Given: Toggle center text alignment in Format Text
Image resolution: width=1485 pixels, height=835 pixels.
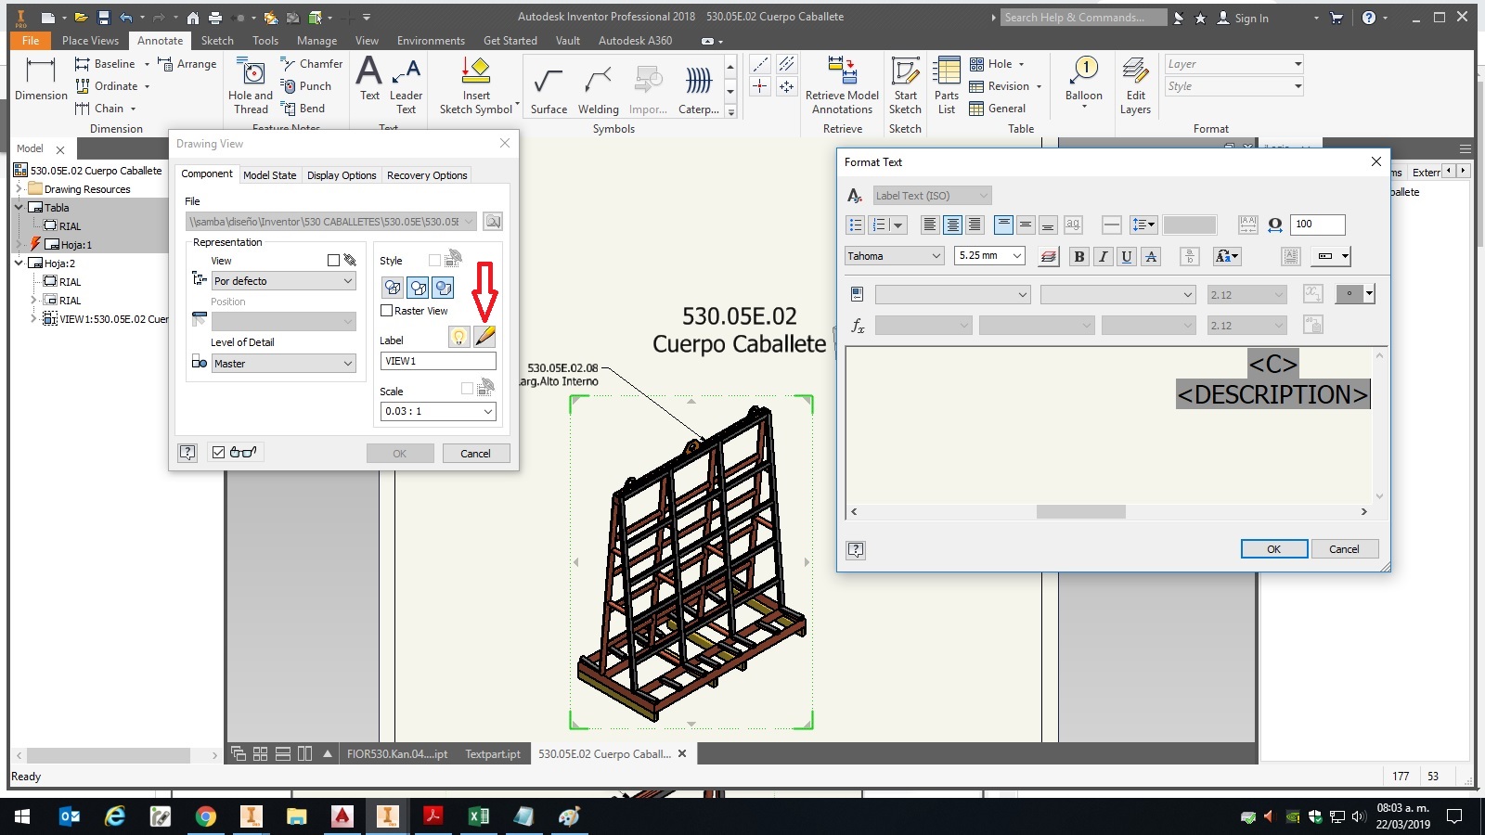Looking at the screenshot, I should tap(952, 225).
